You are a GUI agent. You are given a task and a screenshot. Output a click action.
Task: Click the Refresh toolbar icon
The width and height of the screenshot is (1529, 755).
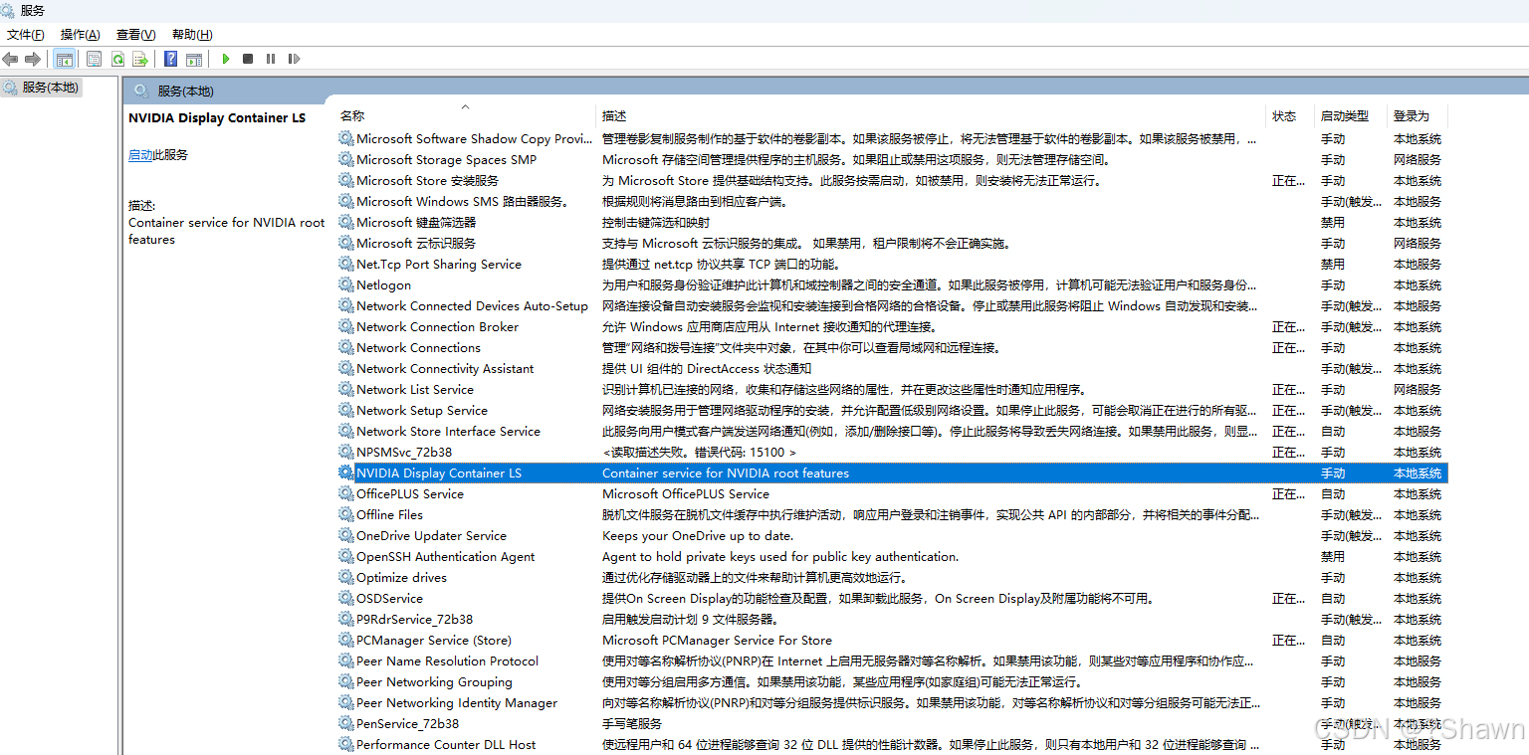click(x=117, y=59)
